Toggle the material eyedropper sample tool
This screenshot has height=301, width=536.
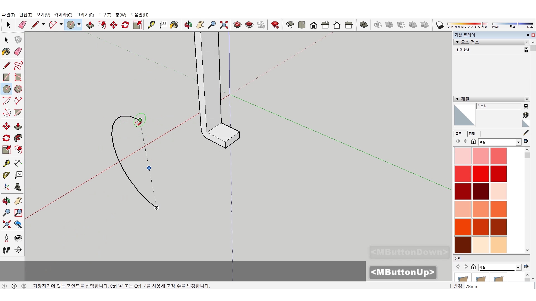[x=526, y=133]
